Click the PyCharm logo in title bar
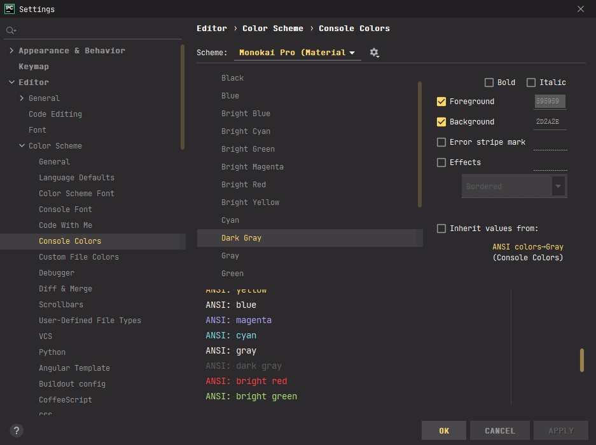The height and width of the screenshot is (445, 596). tap(10, 9)
